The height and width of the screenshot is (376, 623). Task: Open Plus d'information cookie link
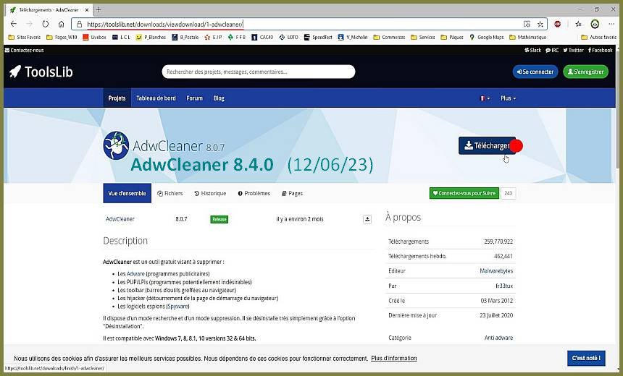pos(394,358)
